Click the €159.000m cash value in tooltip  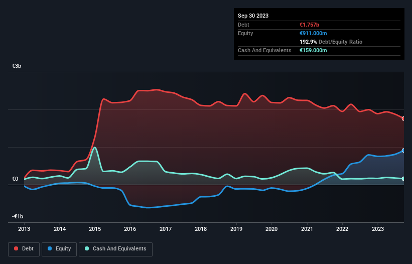click(313, 50)
